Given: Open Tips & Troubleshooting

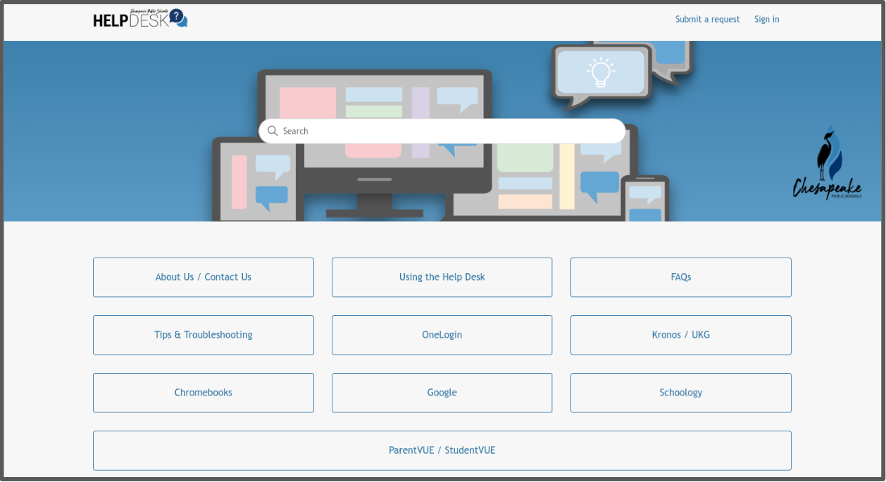Looking at the screenshot, I should [x=203, y=335].
